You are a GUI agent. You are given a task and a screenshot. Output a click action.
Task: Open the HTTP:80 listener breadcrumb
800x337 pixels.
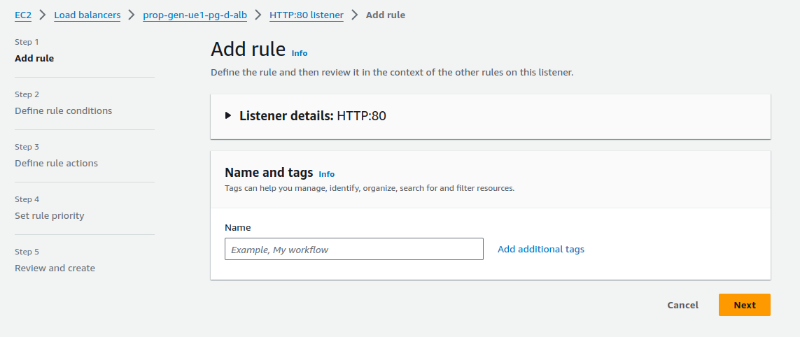point(306,15)
